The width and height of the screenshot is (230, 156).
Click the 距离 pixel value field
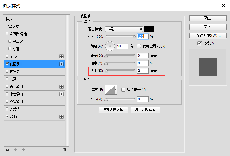coord(143,56)
